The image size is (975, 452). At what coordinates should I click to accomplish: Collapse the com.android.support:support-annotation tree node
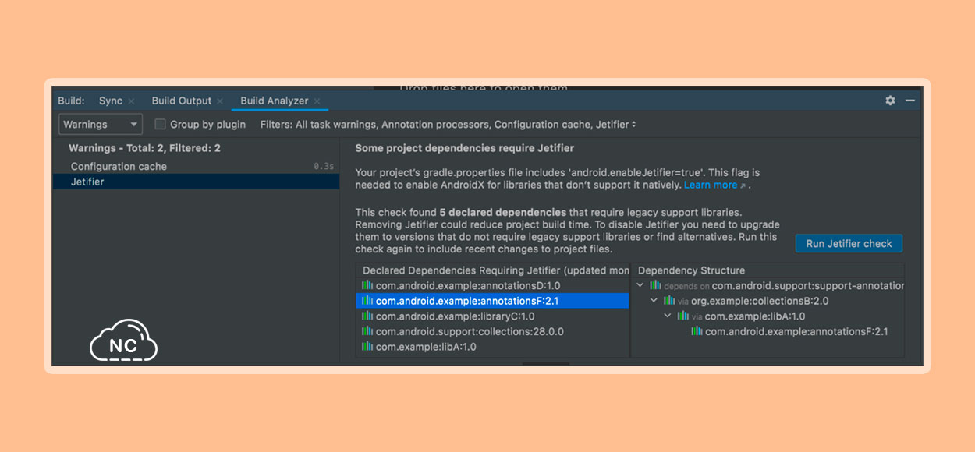[640, 285]
